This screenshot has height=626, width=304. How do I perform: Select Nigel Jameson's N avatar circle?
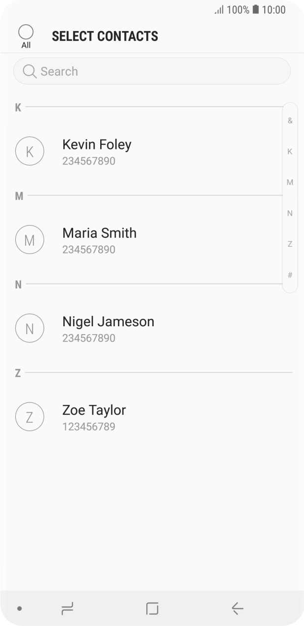coord(29,328)
